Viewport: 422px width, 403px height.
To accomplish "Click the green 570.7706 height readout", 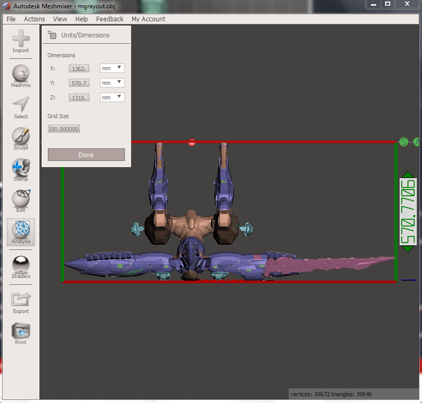I will (408, 211).
